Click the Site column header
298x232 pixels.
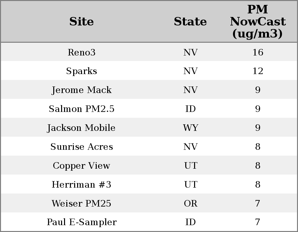[x=81, y=22]
